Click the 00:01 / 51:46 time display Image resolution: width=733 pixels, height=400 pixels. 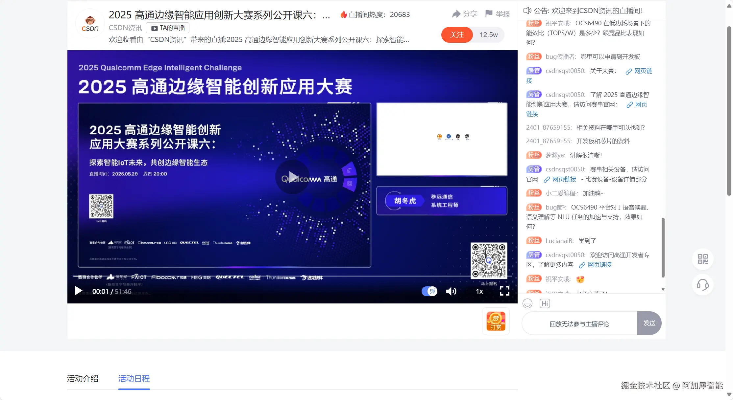tap(112, 292)
